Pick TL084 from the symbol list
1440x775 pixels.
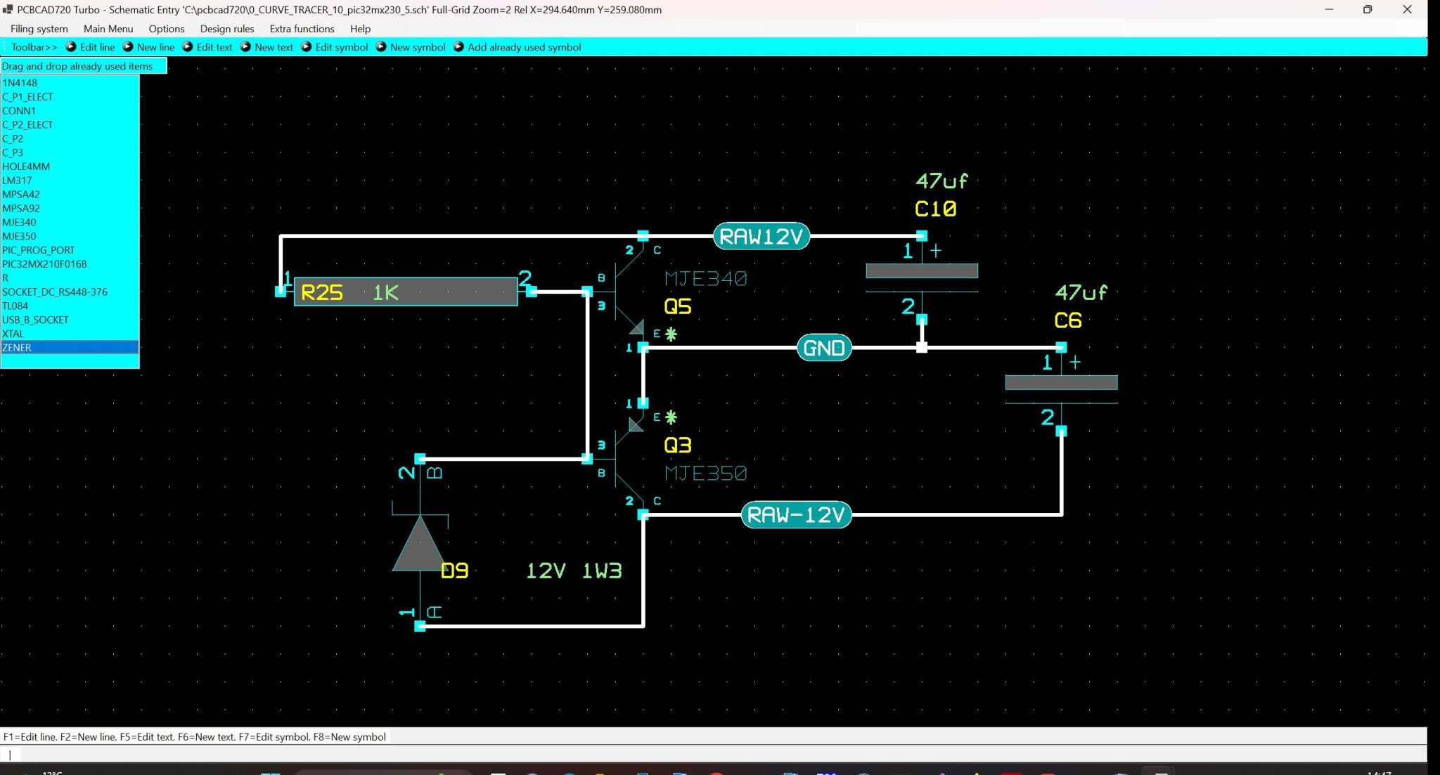70,306
